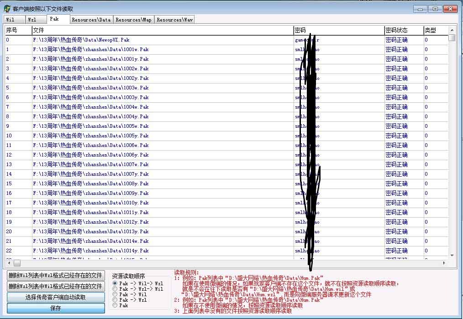Open the Resources\Data tab
The width and height of the screenshot is (463, 319).
coord(91,20)
